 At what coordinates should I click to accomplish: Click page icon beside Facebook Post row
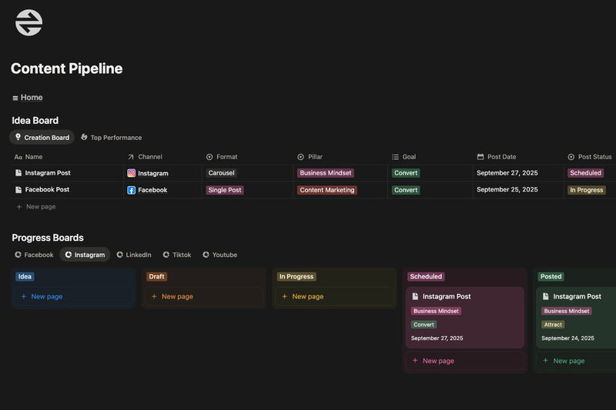click(x=18, y=190)
